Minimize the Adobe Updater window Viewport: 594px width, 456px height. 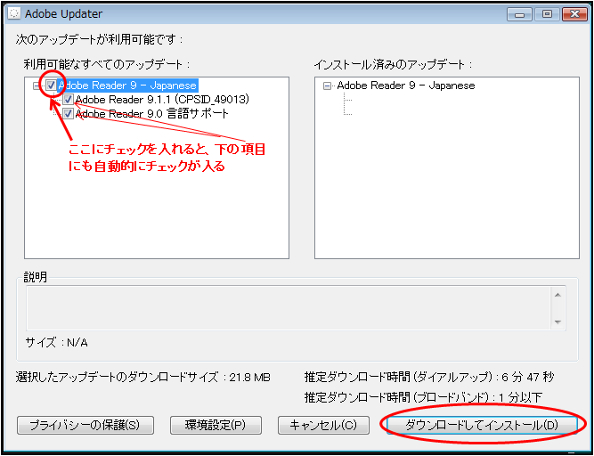[x=520, y=15]
